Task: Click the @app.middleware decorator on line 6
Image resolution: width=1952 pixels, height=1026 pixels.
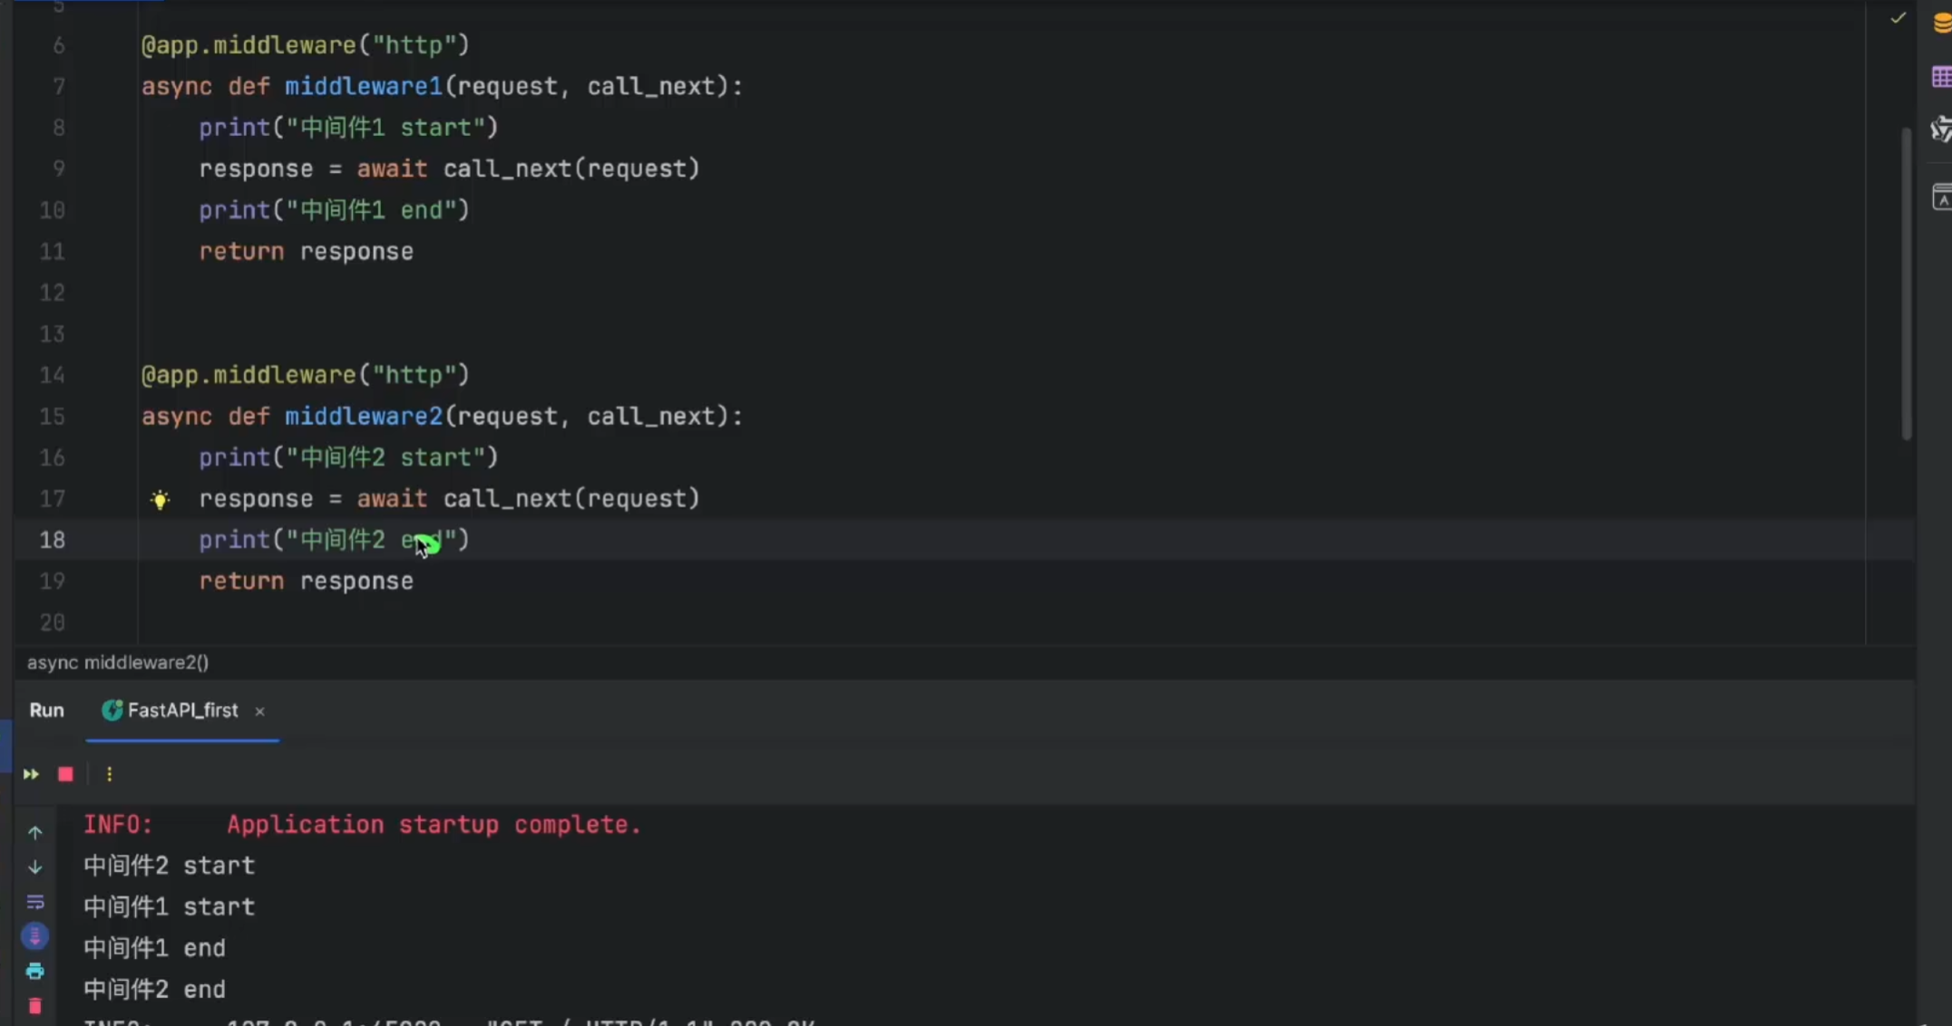Action: click(305, 45)
